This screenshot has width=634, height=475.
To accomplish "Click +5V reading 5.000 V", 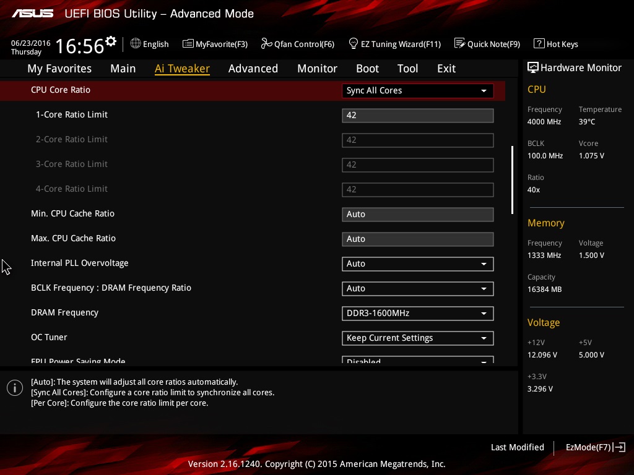I will (591, 354).
